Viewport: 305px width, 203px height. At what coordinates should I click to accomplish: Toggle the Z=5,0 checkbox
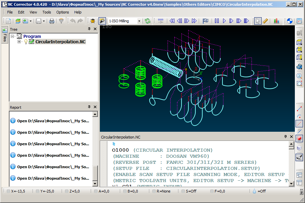click(67, 191)
